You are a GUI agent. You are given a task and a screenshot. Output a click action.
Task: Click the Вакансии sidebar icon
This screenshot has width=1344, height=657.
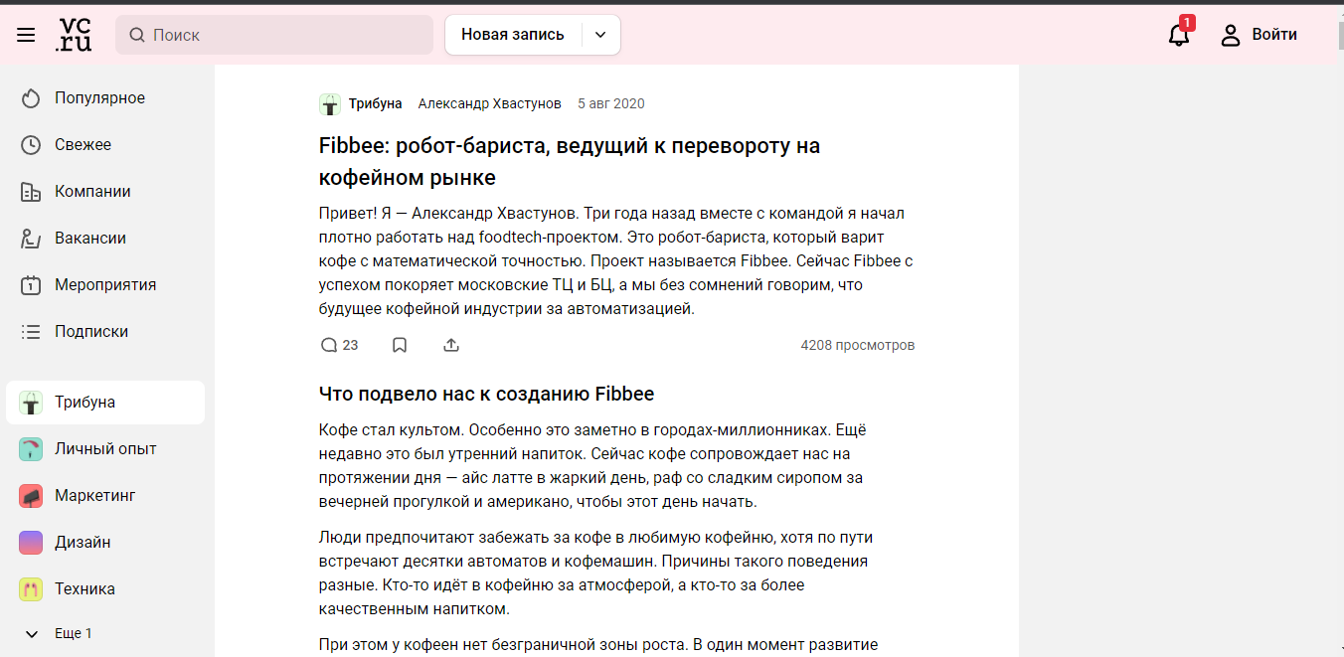point(31,238)
